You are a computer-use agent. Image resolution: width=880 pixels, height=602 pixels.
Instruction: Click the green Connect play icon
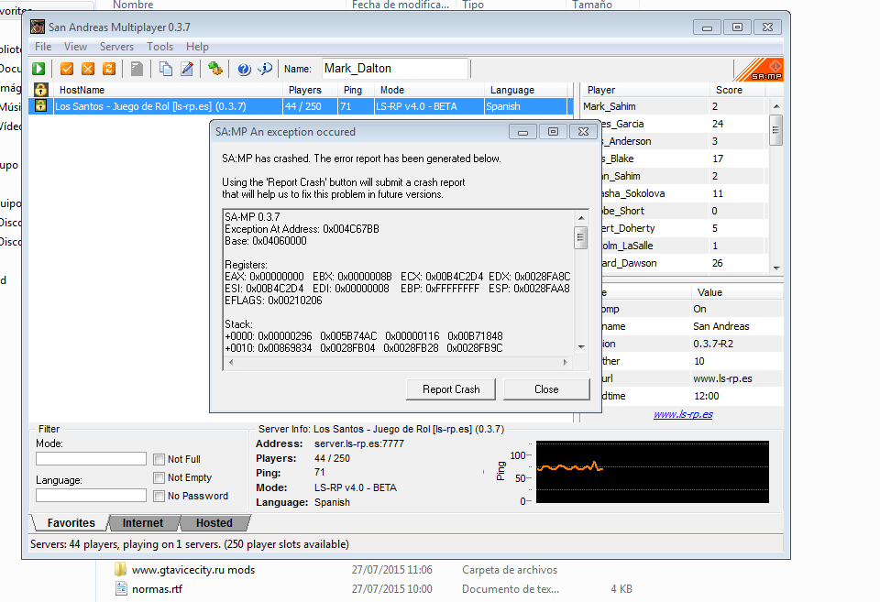pyautogui.click(x=38, y=69)
